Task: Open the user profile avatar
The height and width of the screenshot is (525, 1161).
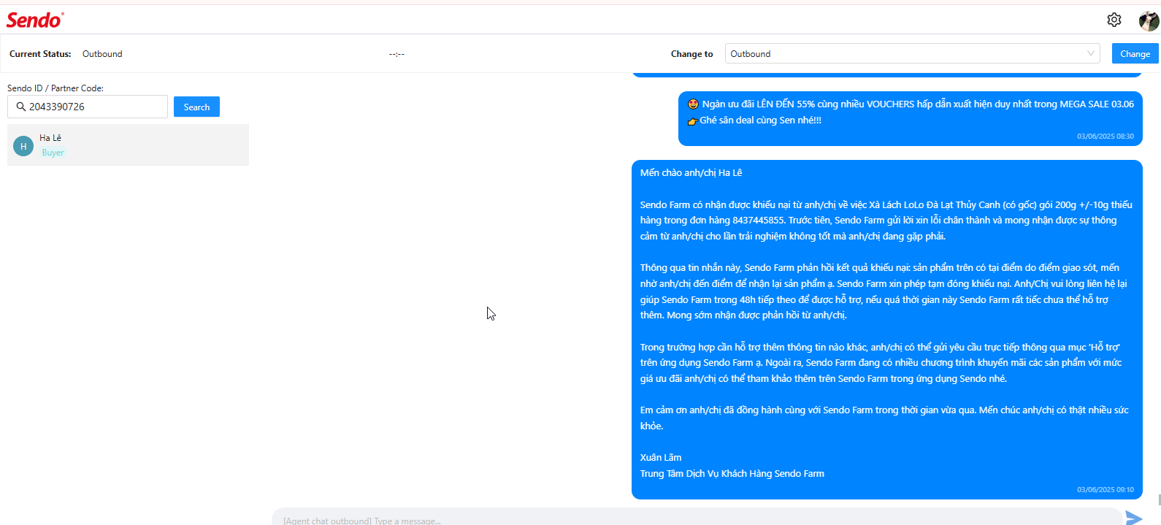Action: pos(1149,20)
